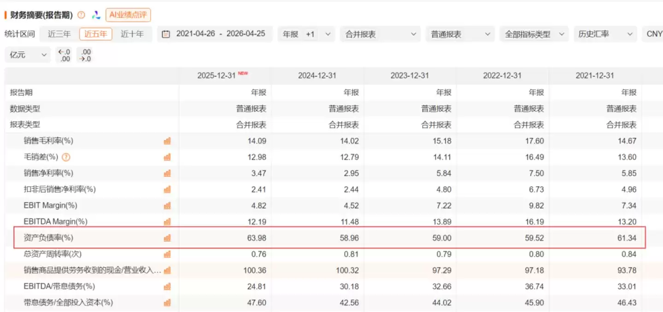The width and height of the screenshot is (663, 312).
Task: Open the 历史汇率 dropdown
Action: 605,34
